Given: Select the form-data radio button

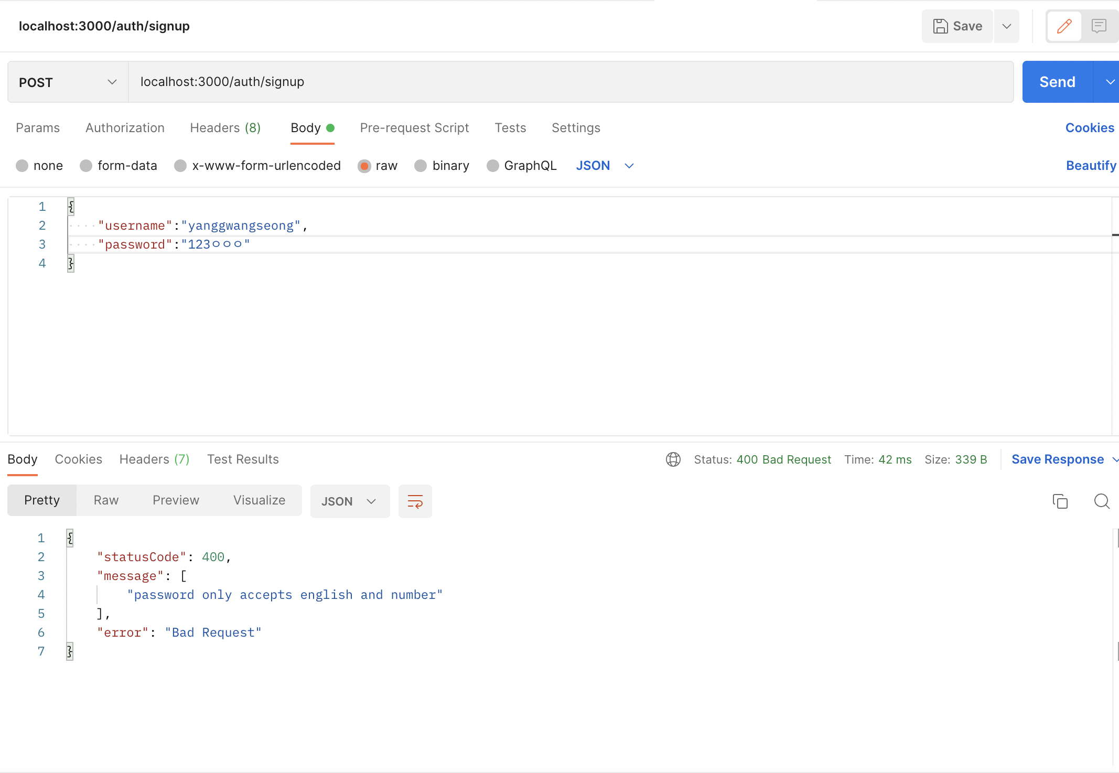Looking at the screenshot, I should coord(86,166).
